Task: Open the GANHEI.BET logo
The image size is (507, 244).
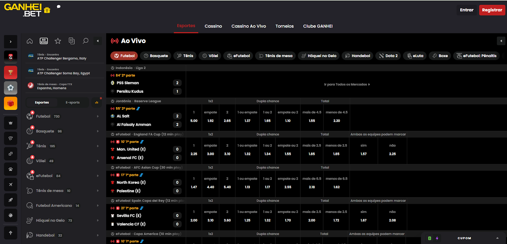Action: coord(23,10)
